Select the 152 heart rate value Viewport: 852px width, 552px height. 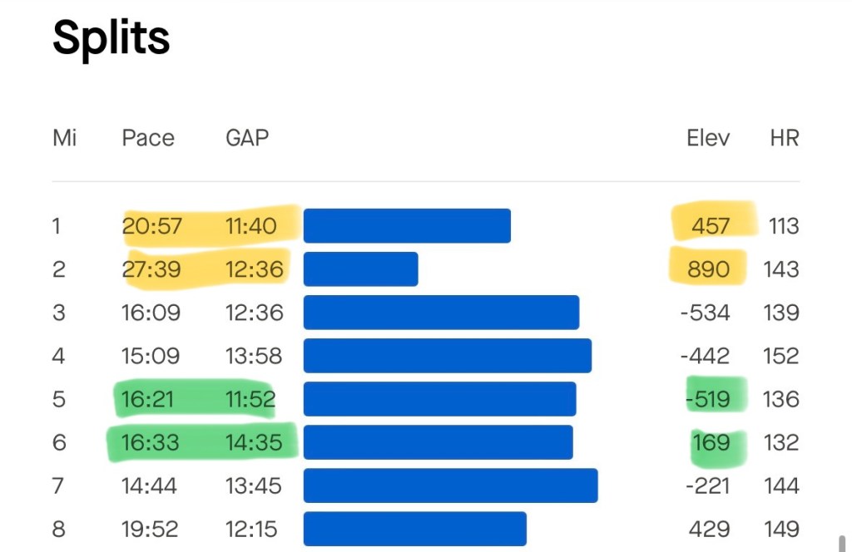(x=780, y=356)
